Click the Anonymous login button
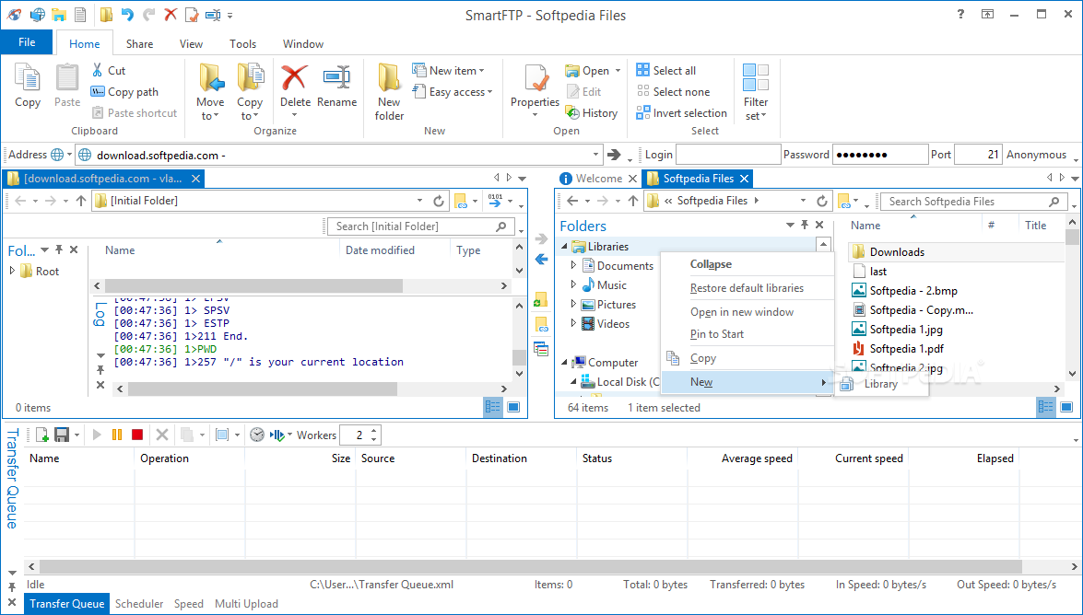This screenshot has width=1083, height=615. tap(1036, 155)
